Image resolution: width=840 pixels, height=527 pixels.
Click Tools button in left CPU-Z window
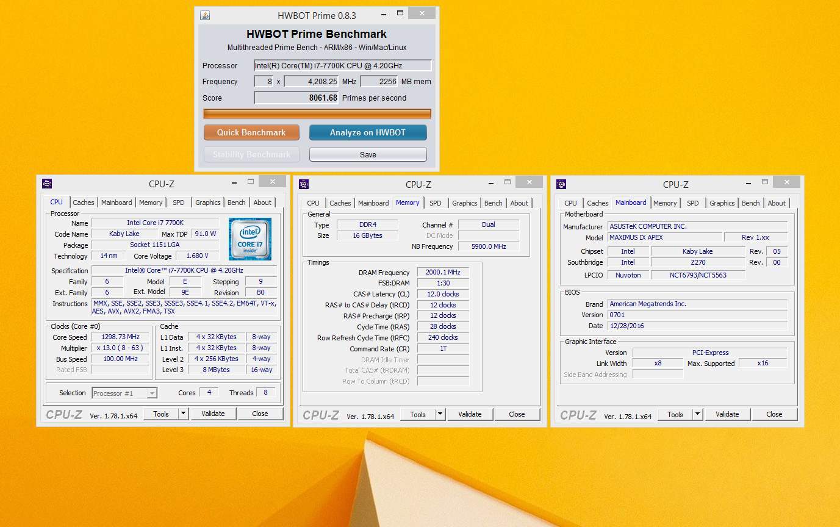coord(161,414)
